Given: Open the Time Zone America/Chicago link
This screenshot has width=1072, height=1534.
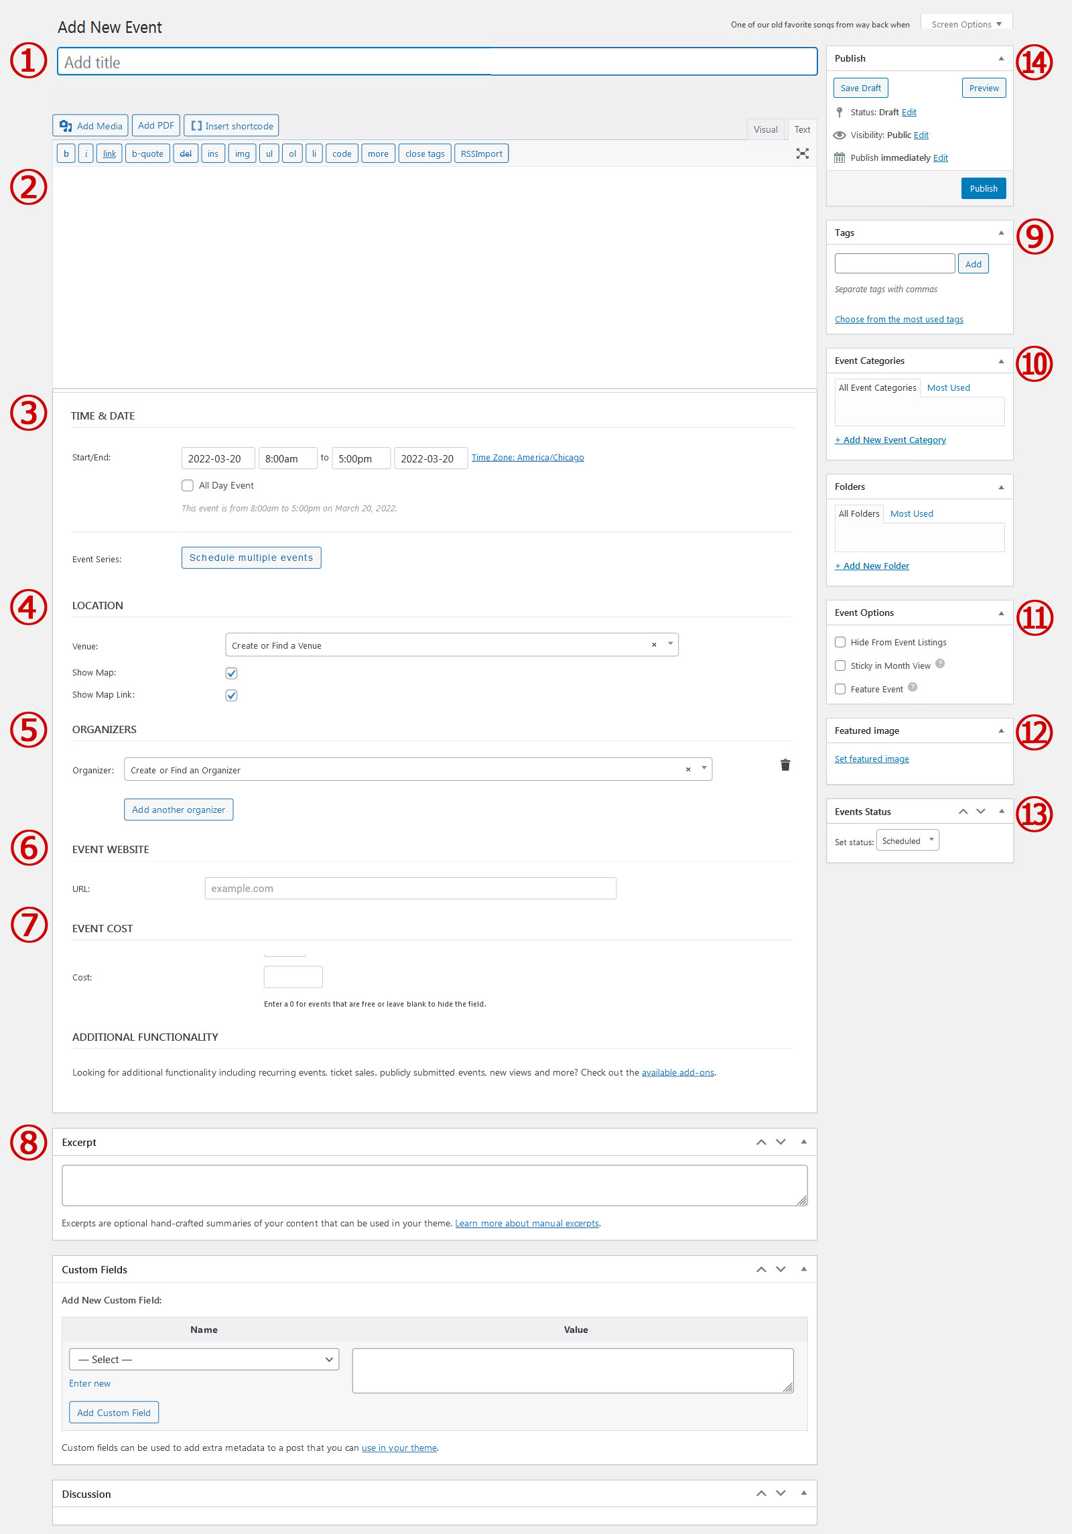Looking at the screenshot, I should pyautogui.click(x=527, y=458).
